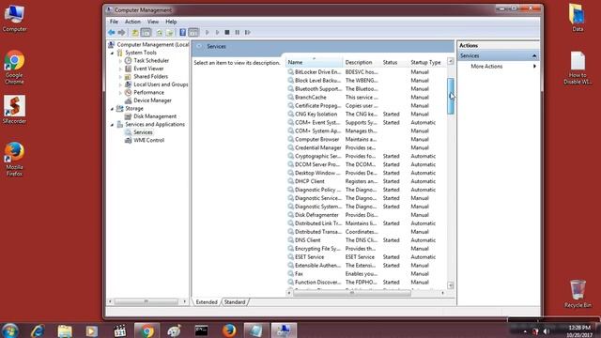This screenshot has width=601, height=338.
Task: Select Device Manager in the tree
Action: [x=152, y=100]
